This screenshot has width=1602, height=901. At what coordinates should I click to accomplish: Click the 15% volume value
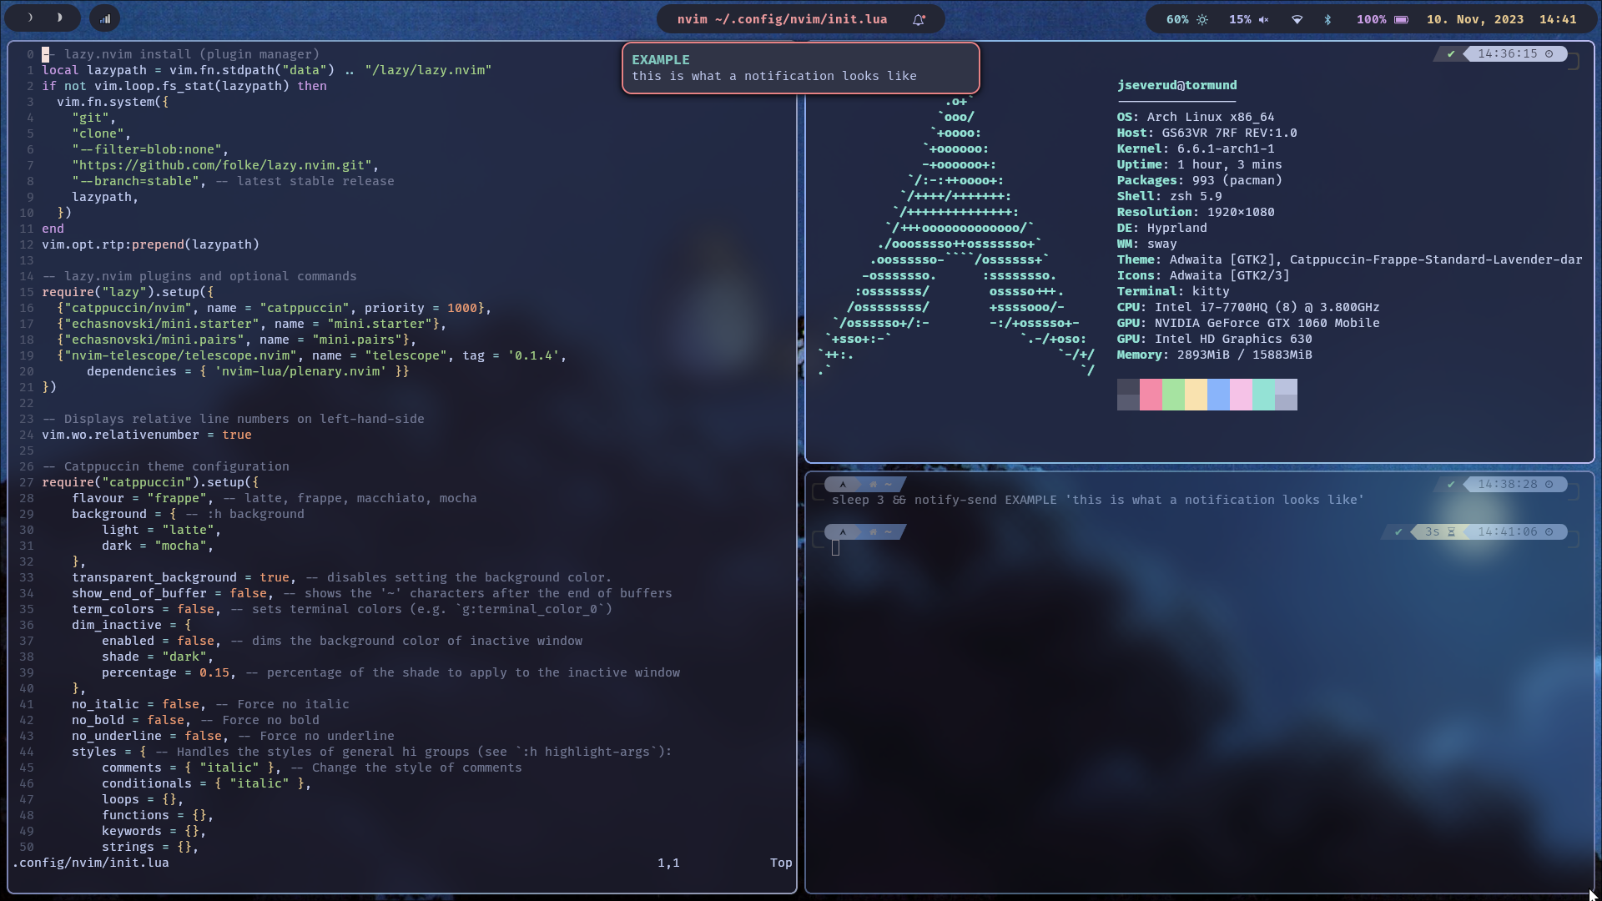tap(1240, 19)
